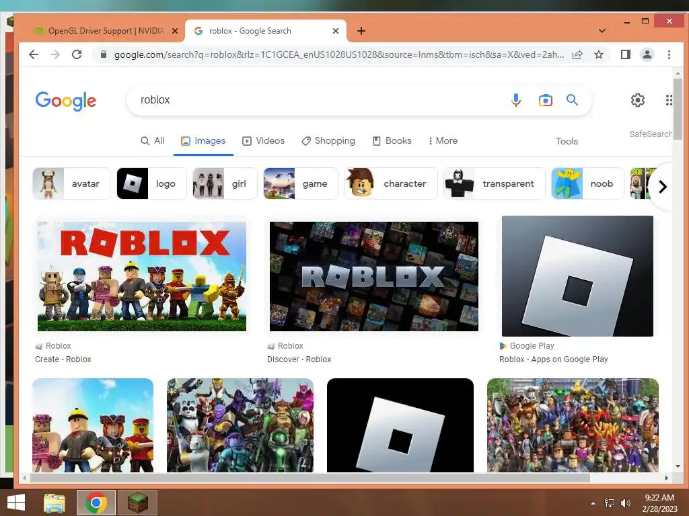Image resolution: width=689 pixels, height=516 pixels.
Task: Open File Explorer from the taskbar
Action: [55, 503]
